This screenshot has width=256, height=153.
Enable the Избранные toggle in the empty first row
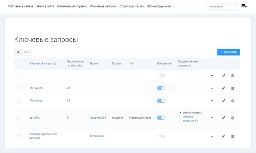[x=161, y=76]
